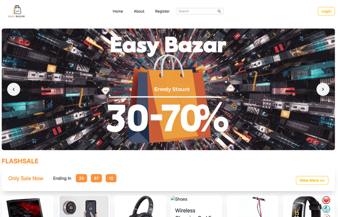Click the View More >> button
Viewport: 338px width, 217px height.
[x=312, y=180]
